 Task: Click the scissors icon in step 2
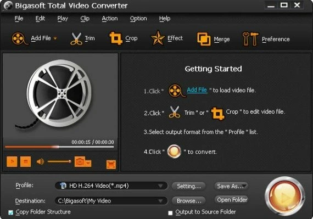pyautogui.click(x=175, y=112)
